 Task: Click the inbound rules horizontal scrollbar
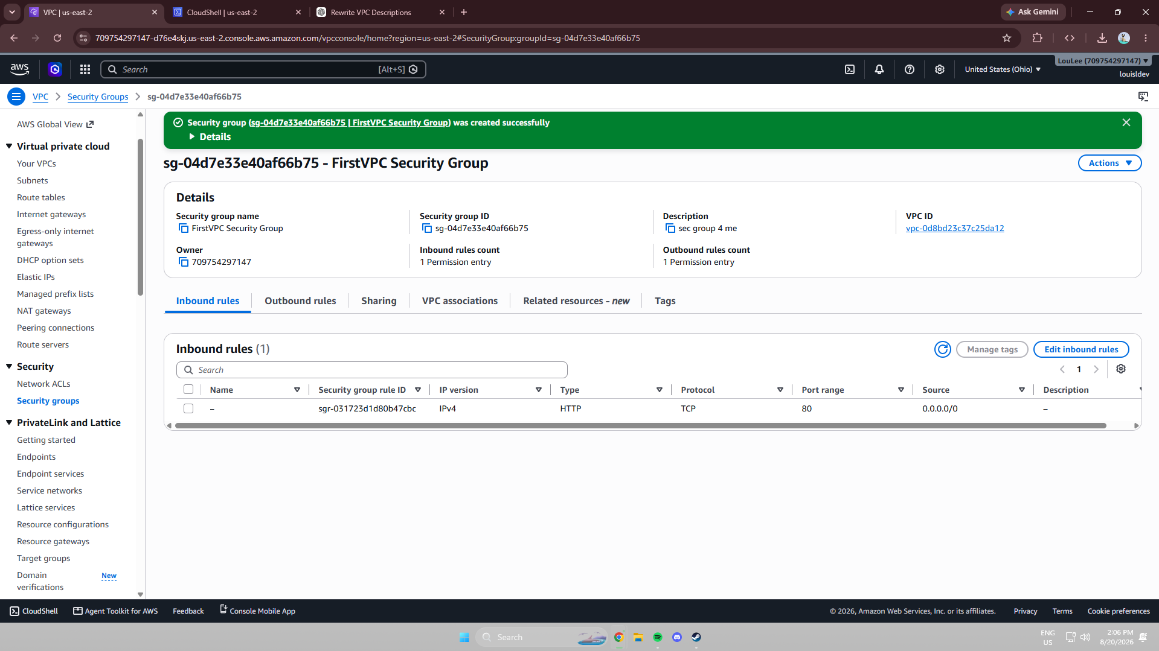click(x=640, y=426)
